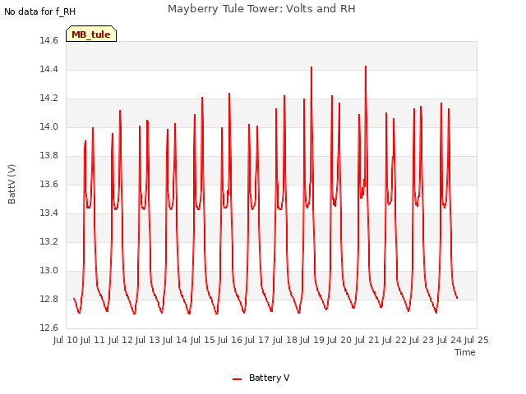This screenshot has width=526, height=394.
Task: Click the 'No data for f_RH' message
Action: [40, 11]
